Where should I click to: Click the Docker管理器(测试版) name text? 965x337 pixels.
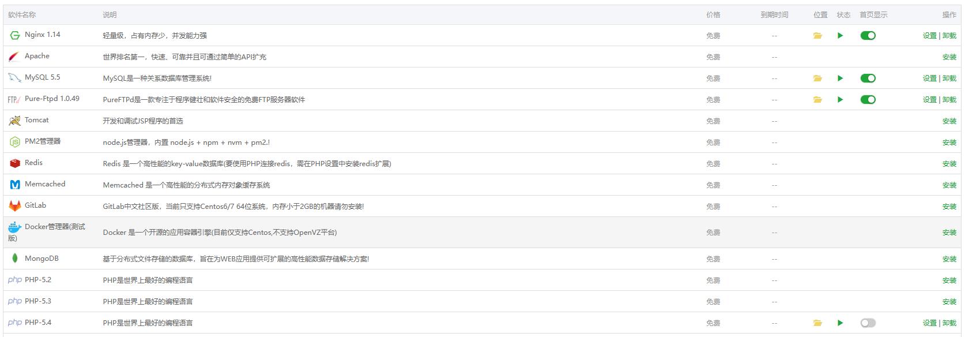tap(47, 232)
